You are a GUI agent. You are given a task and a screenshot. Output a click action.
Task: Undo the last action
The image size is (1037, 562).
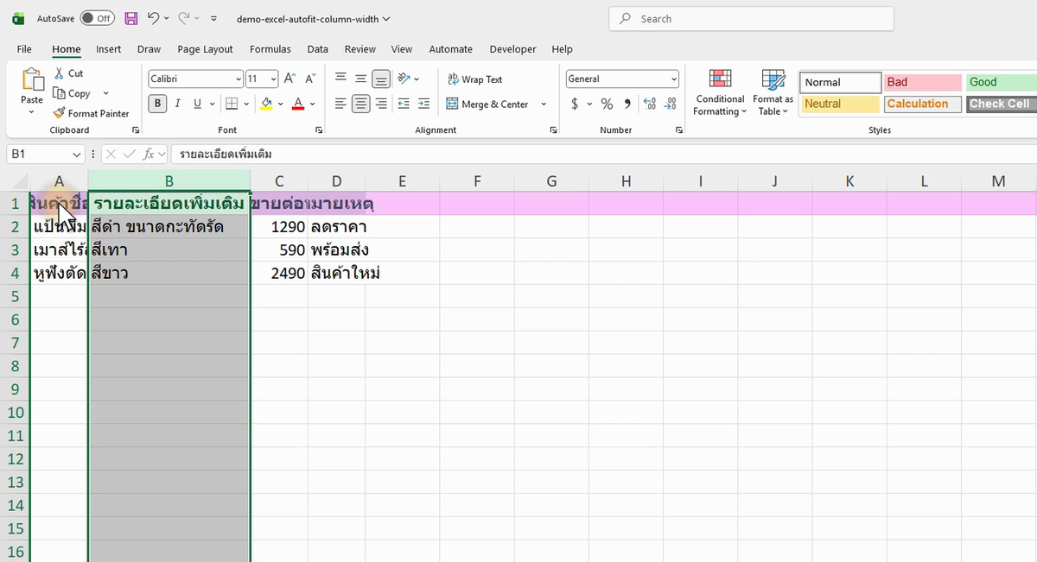click(x=153, y=18)
